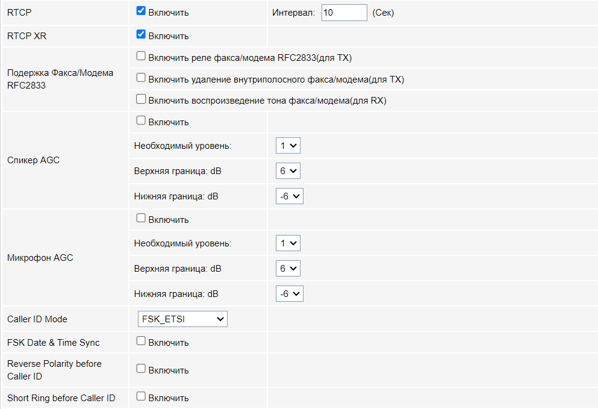Image resolution: width=598 pixels, height=409 pixels.
Task: Enable Микрофон AGC checkbox
Action: [x=142, y=219]
